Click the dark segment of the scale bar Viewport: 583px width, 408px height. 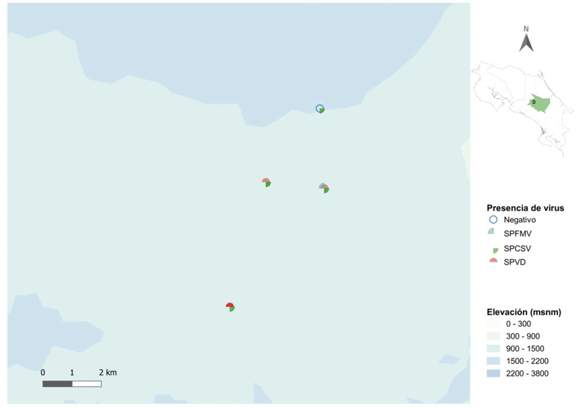[x=57, y=384]
